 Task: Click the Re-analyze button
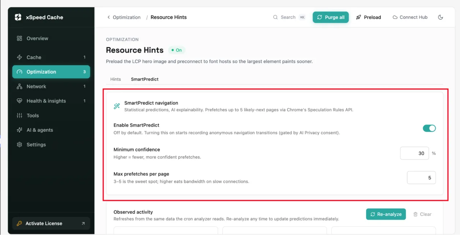click(x=386, y=214)
